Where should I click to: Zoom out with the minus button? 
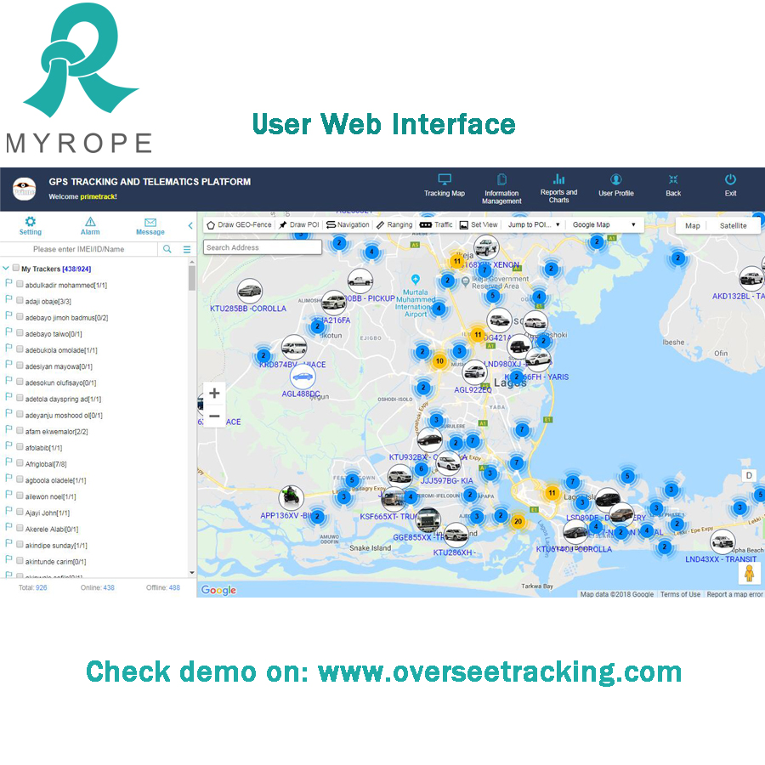click(x=214, y=416)
